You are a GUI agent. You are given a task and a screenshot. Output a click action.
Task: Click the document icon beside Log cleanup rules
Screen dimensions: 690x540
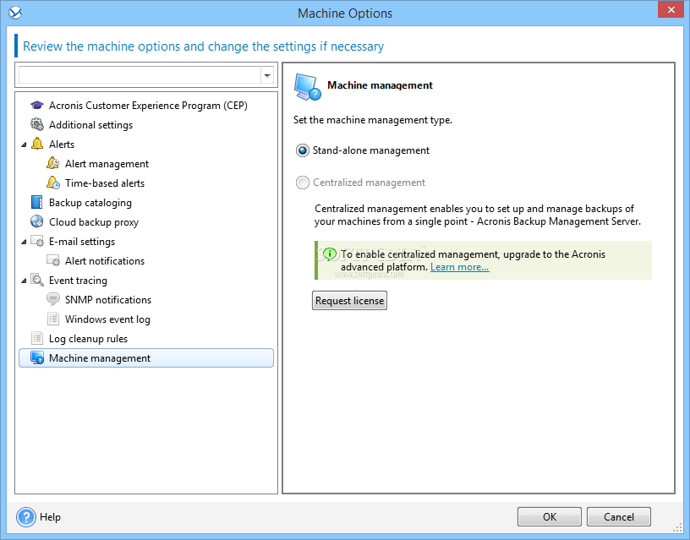click(x=37, y=338)
